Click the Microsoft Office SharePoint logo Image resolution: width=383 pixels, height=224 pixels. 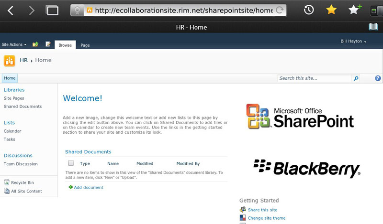coord(300,117)
